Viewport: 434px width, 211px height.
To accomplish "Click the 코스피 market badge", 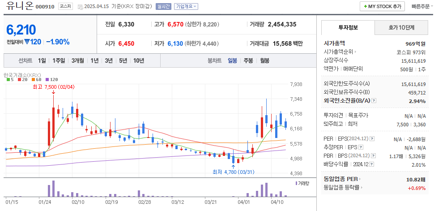I will (65, 6).
